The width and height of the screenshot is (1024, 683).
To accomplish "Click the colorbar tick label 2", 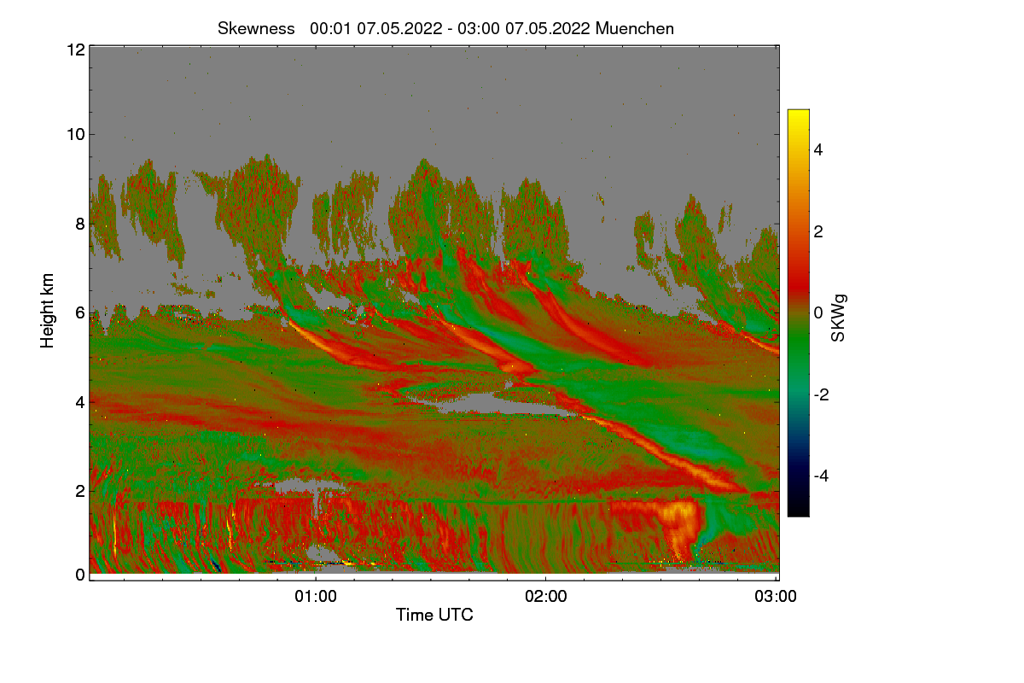I will tap(818, 231).
